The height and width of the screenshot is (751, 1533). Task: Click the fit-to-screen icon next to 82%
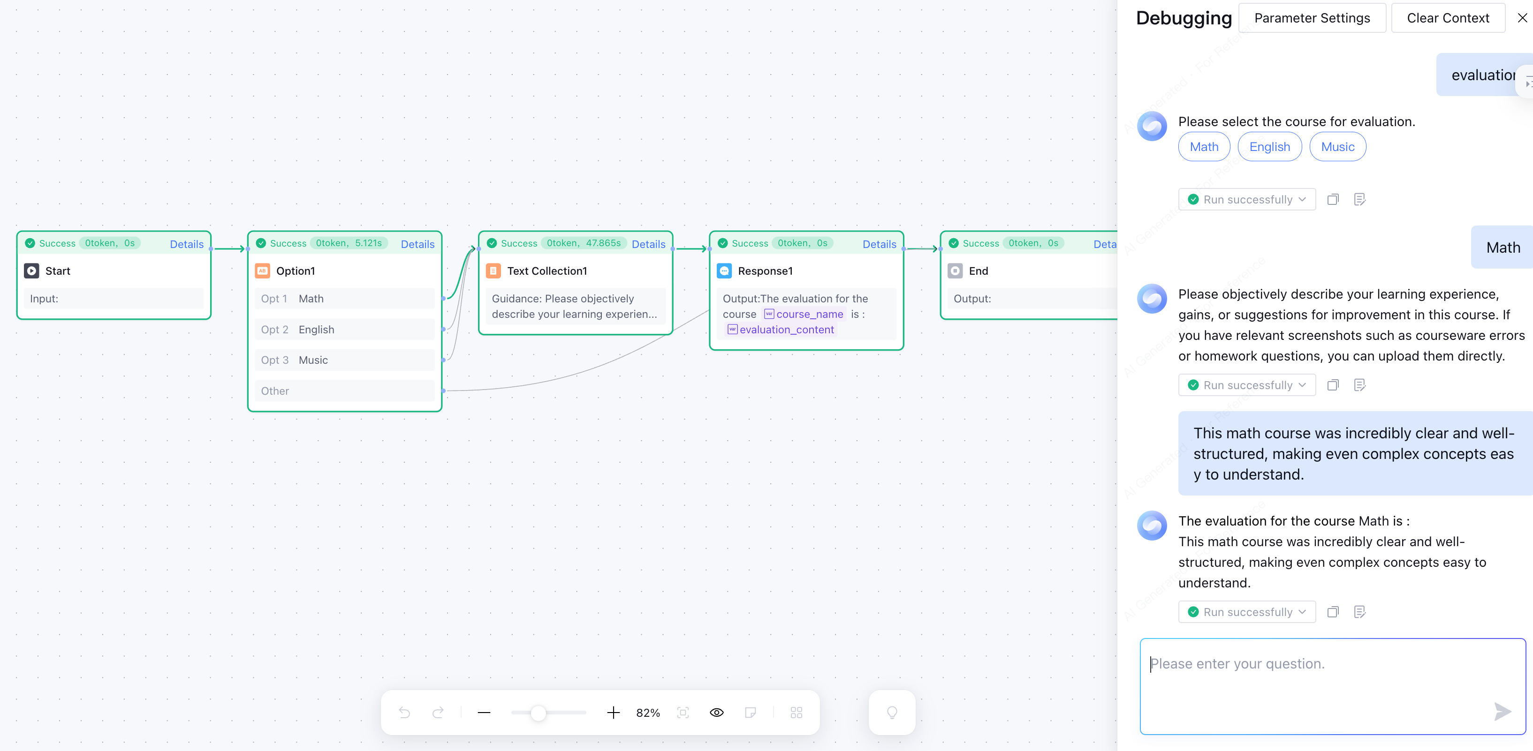pos(683,713)
